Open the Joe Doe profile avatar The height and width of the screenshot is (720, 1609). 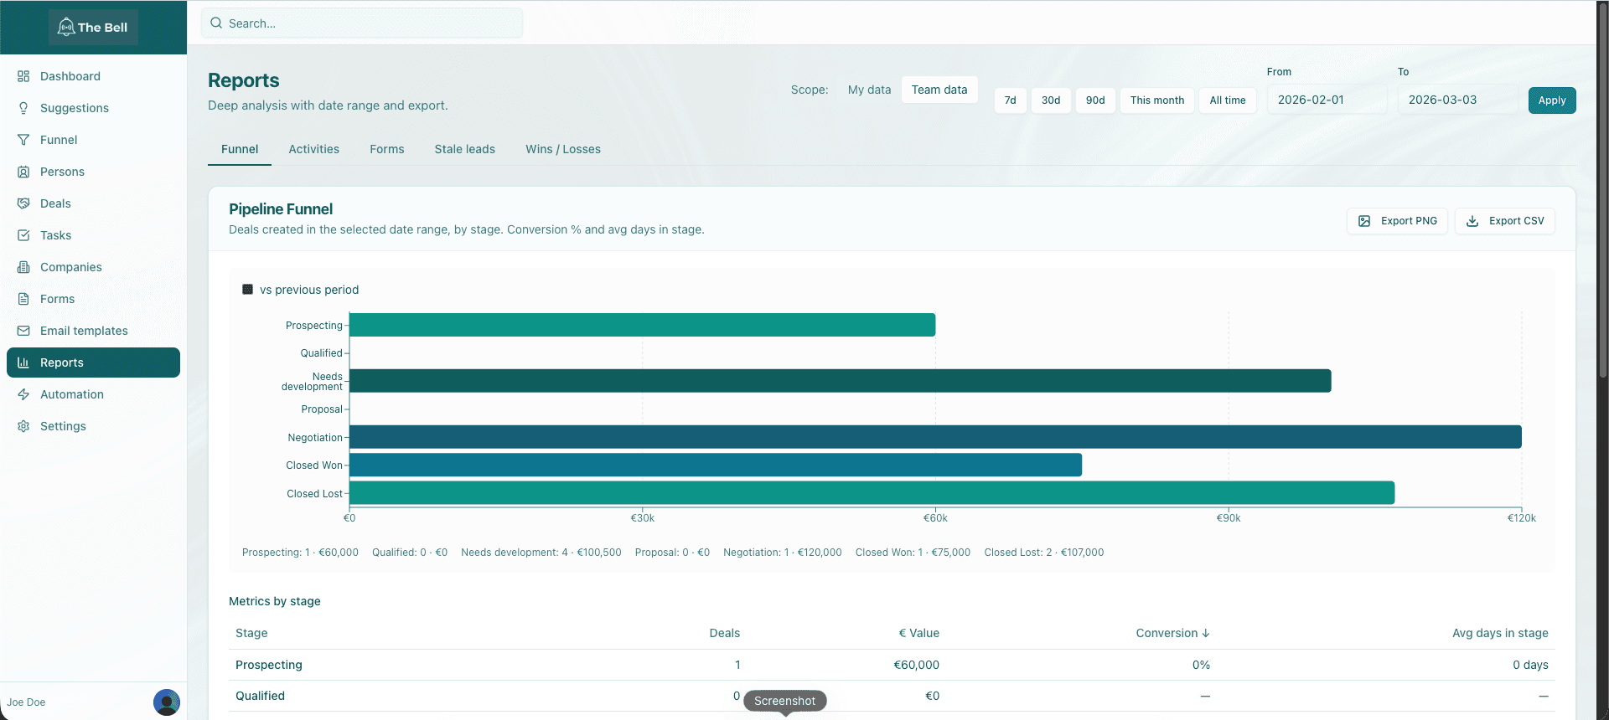coord(167,702)
